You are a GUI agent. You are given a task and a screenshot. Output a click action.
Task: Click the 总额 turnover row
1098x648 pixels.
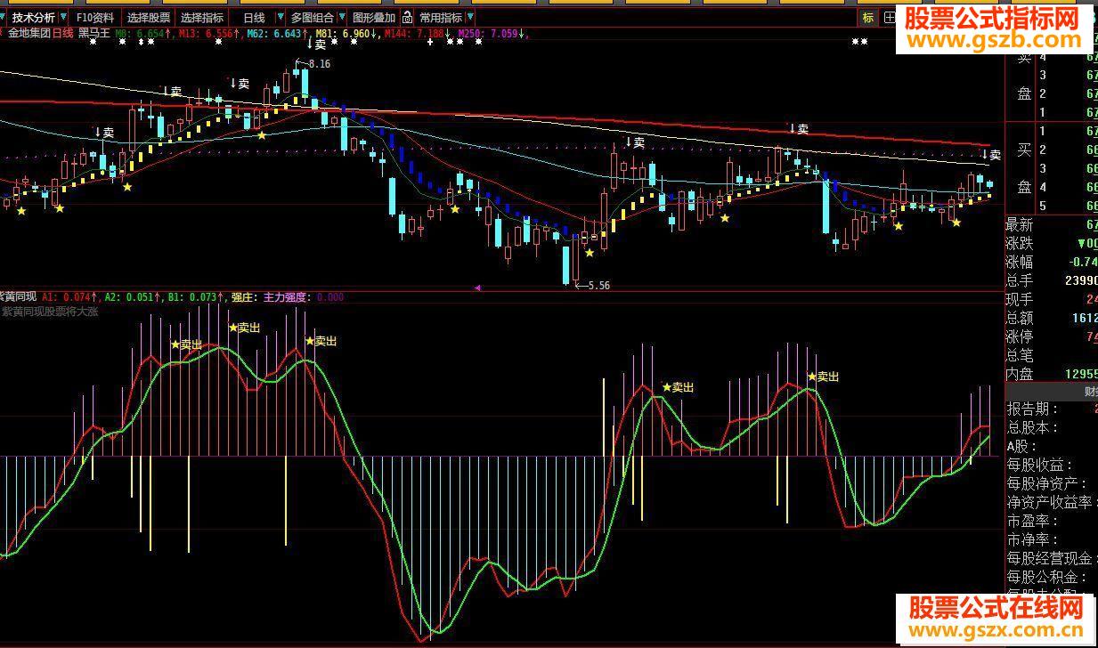[1052, 318]
